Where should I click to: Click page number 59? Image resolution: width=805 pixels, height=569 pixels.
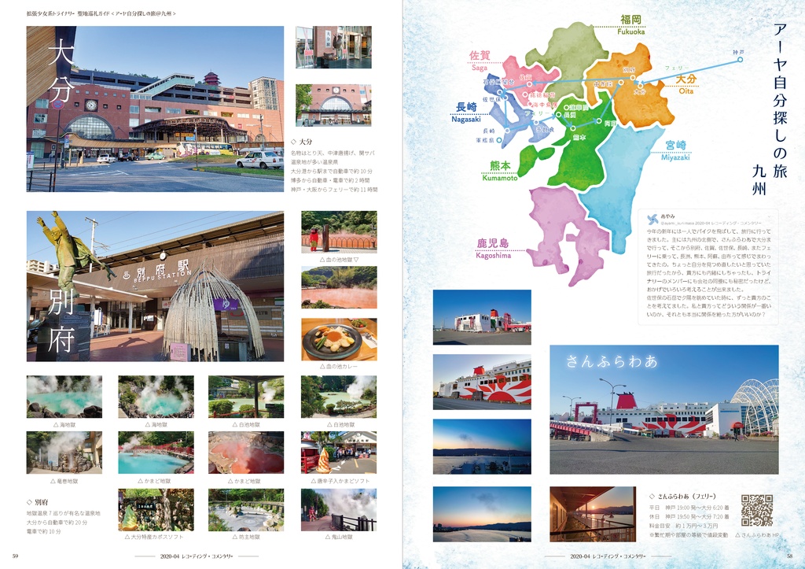tap(16, 556)
